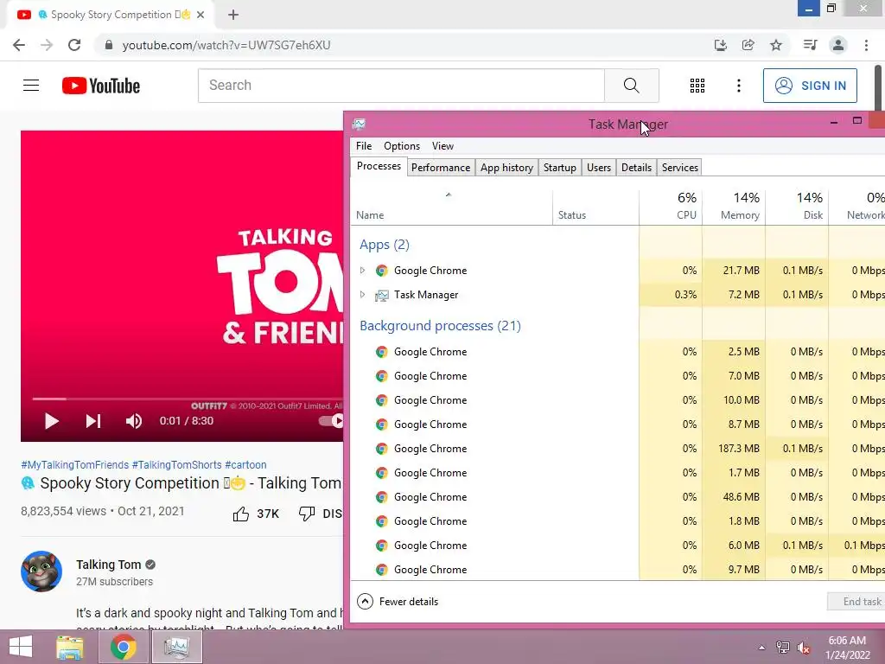Open YouTube apps grid

click(x=697, y=86)
